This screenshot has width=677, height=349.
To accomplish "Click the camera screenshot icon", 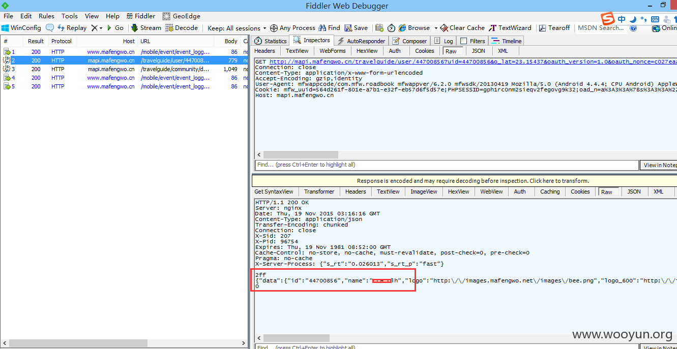I will point(379,28).
